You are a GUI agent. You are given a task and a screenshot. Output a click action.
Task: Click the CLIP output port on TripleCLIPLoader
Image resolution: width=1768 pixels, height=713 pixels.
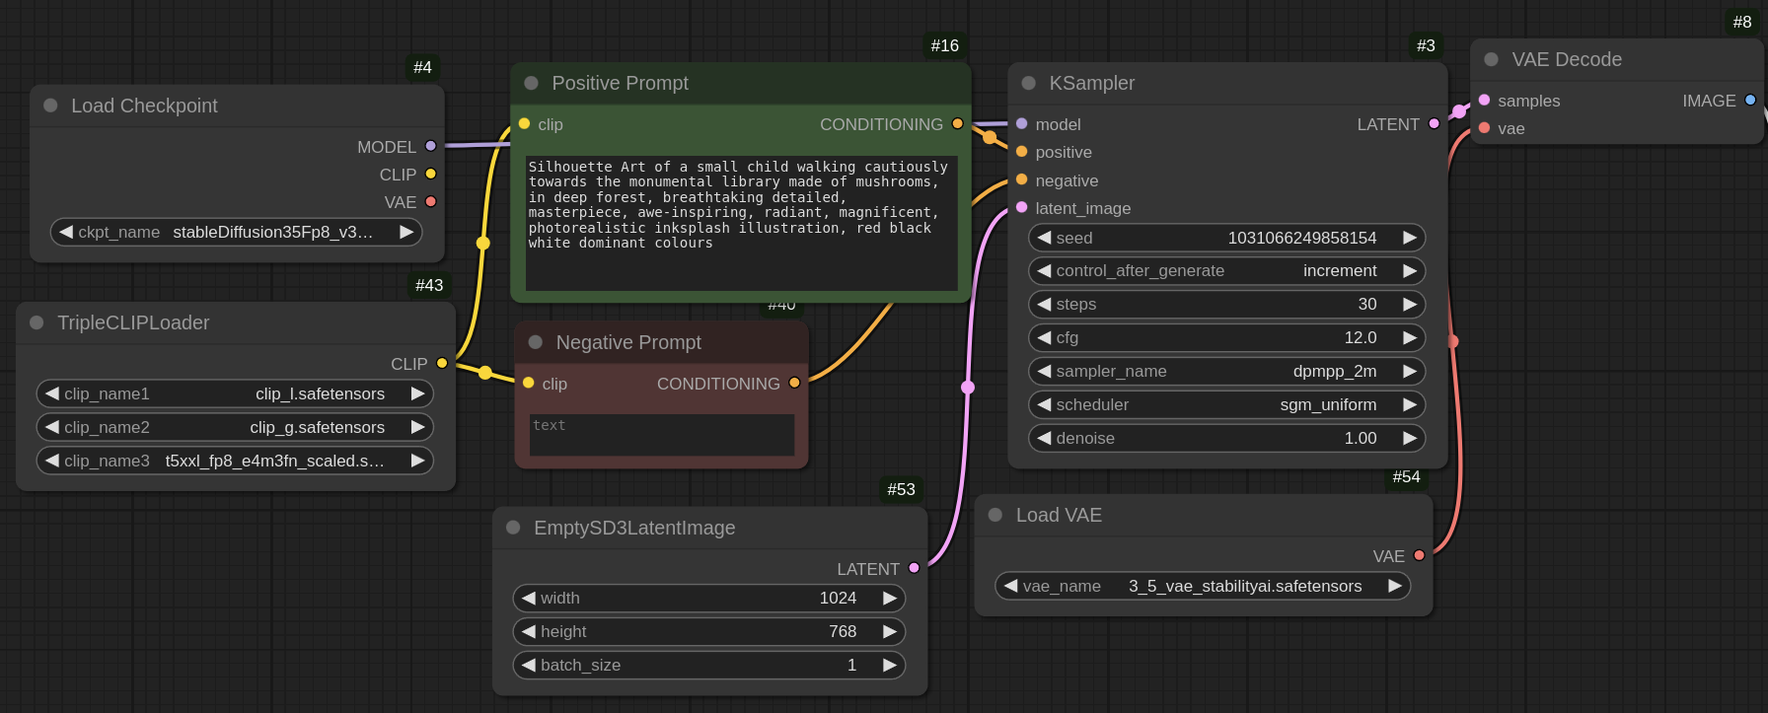click(x=442, y=364)
